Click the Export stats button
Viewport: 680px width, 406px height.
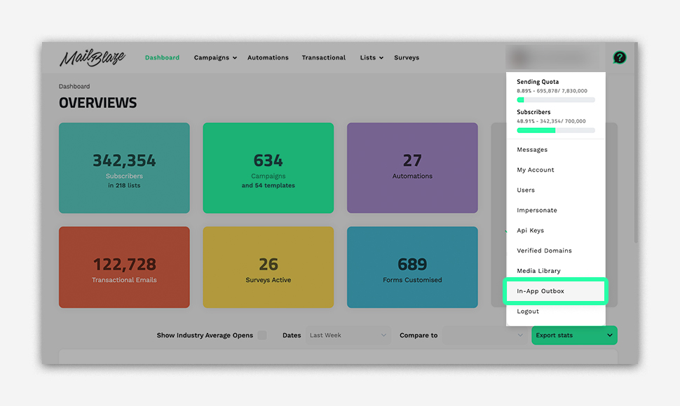tap(573, 335)
